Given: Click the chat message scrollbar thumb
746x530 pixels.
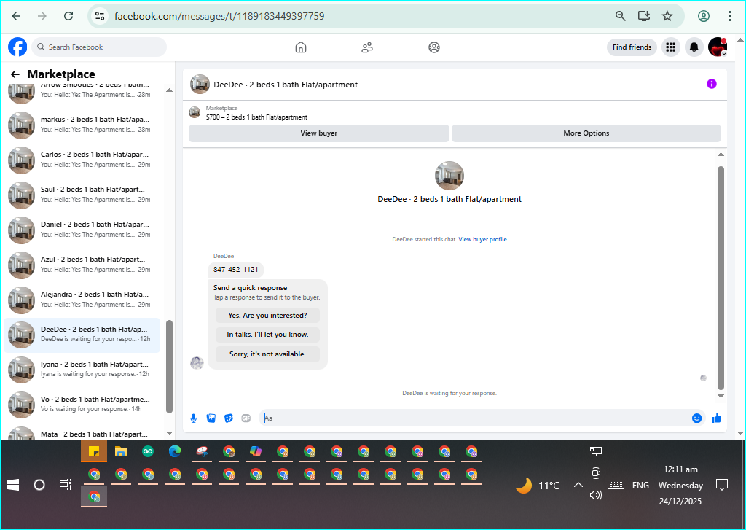Looking at the screenshot, I should pyautogui.click(x=721, y=278).
